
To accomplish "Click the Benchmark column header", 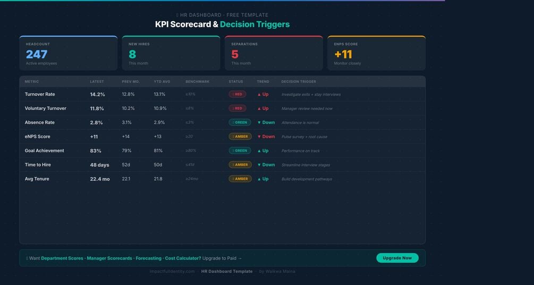I will pos(198,82).
